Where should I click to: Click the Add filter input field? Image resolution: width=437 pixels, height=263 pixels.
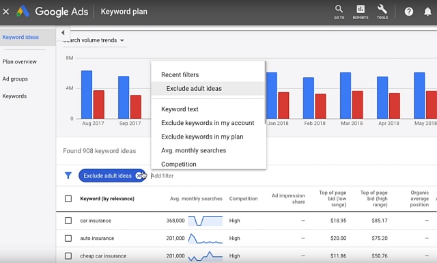point(163,176)
